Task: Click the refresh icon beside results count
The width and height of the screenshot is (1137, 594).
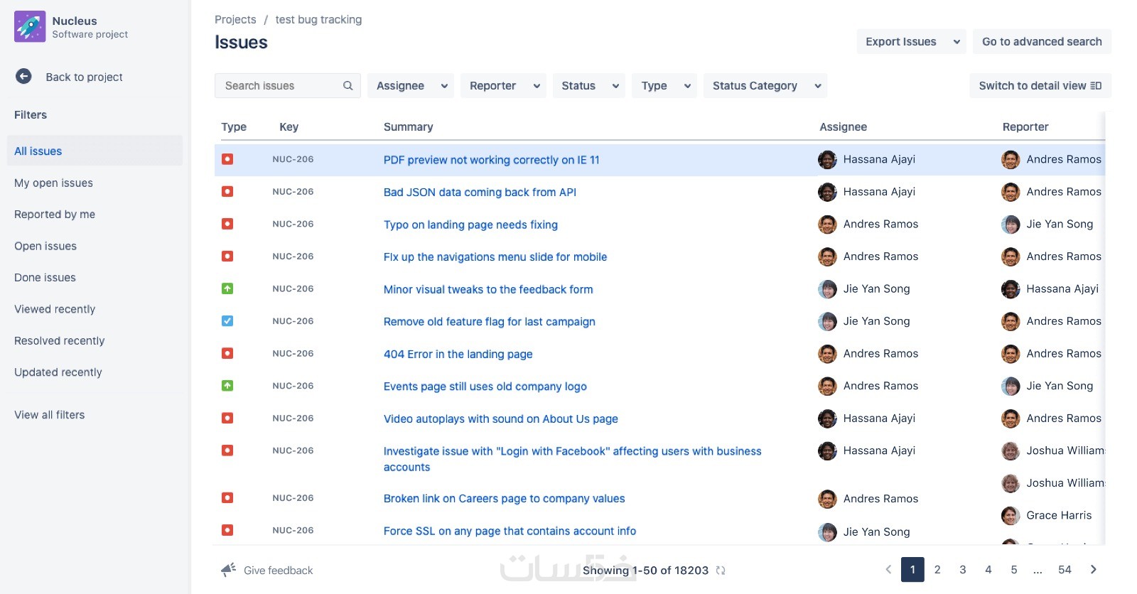Action: [721, 571]
